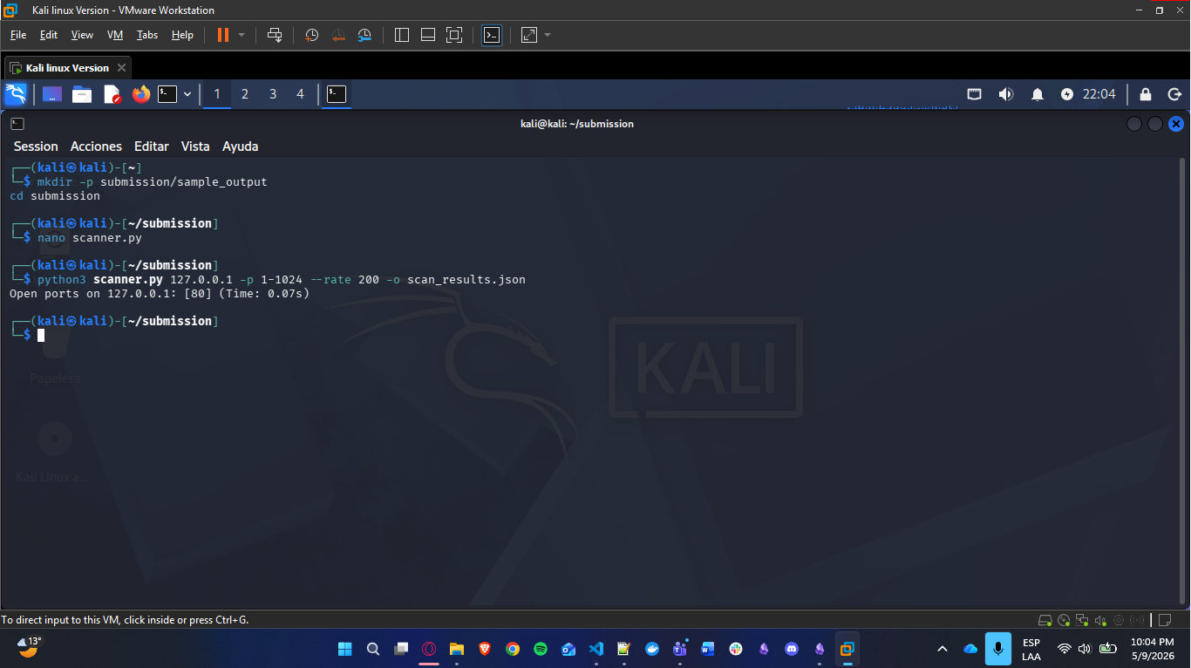Open Windows taskbar search
Viewport: 1191px width, 668px height.
373,649
